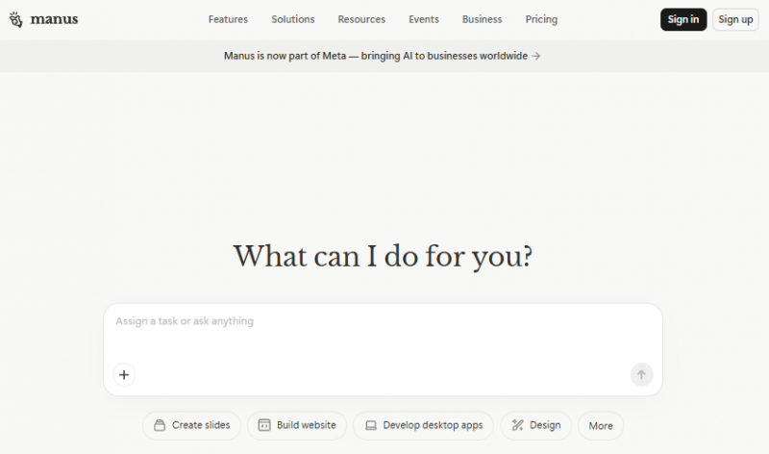Click the plus attachment button
Viewport: 769px width, 454px height.
click(x=124, y=375)
